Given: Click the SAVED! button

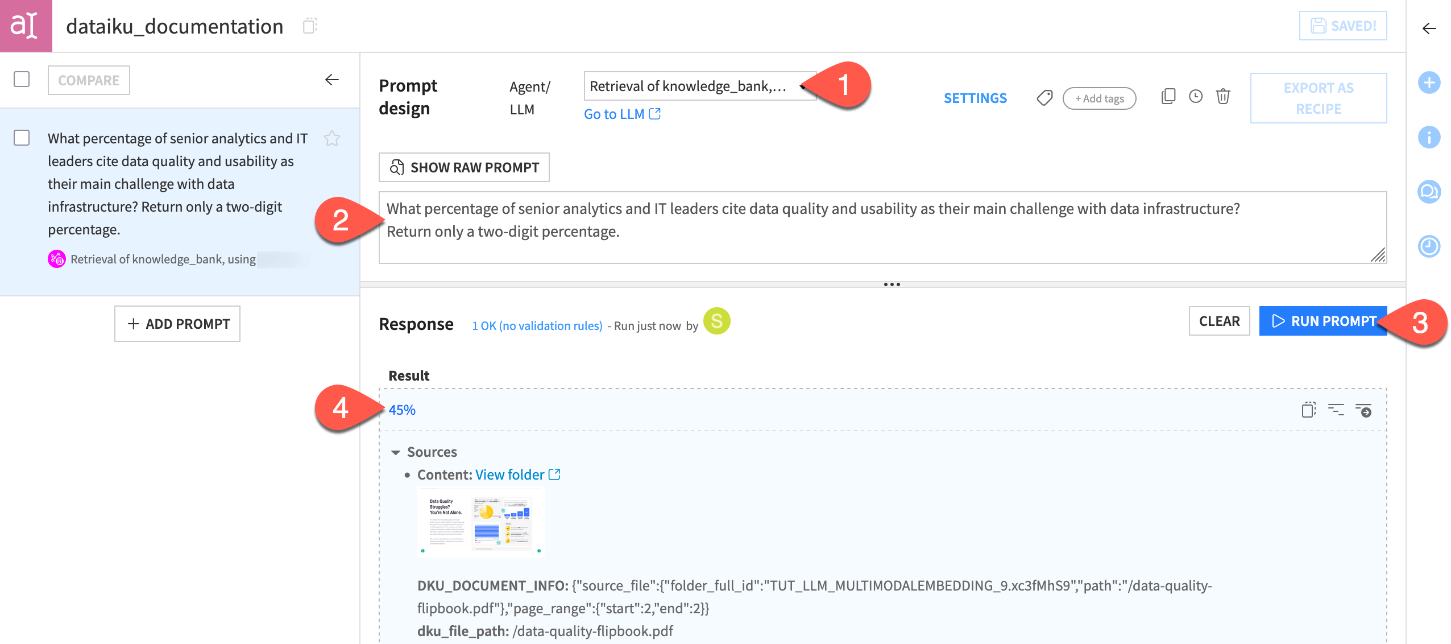Looking at the screenshot, I should [1342, 26].
